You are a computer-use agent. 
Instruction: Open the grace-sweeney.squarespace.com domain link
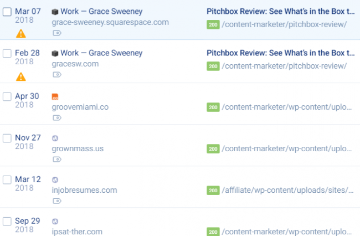[x=110, y=22]
